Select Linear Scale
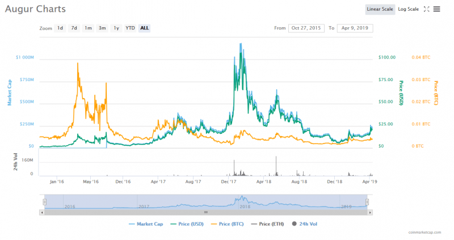454x240 pixels. click(380, 9)
